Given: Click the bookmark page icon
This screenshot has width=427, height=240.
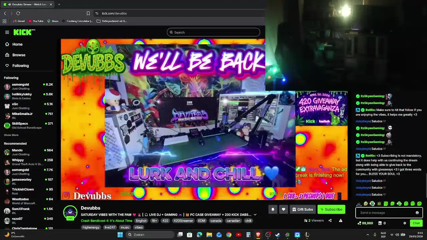Looking at the screenshot, I should tap(88, 13).
